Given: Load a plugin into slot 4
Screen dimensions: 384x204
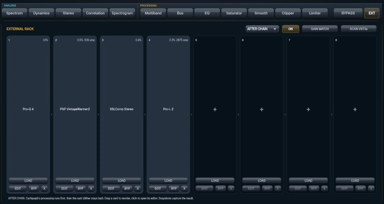Looking at the screenshot, I should click(x=168, y=181).
